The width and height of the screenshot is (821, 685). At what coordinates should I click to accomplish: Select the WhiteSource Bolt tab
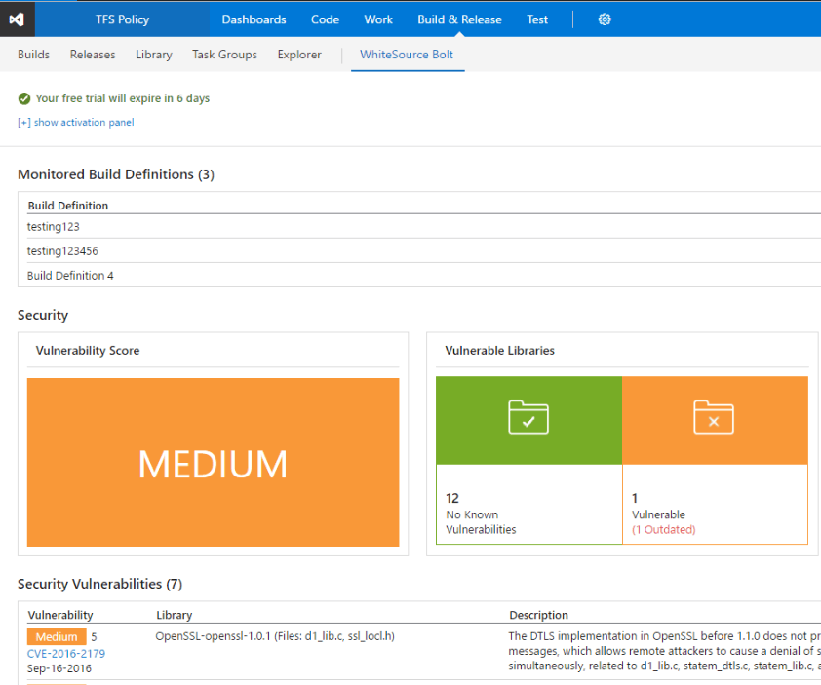tap(407, 55)
